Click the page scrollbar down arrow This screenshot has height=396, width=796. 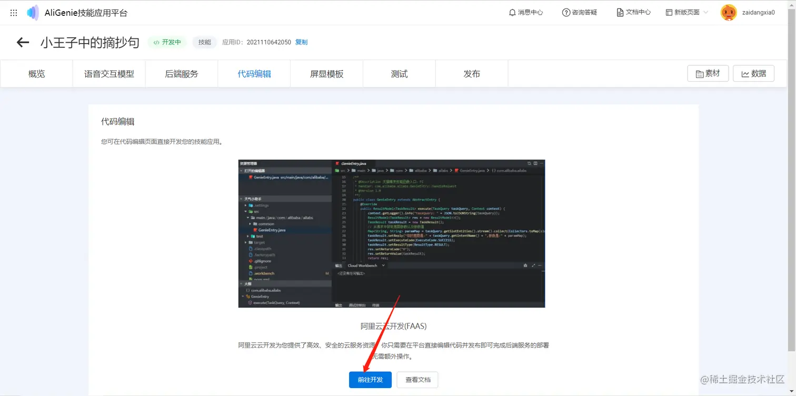(791, 392)
